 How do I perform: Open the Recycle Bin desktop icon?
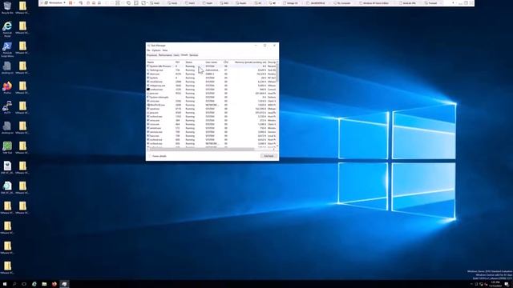coord(7,7)
